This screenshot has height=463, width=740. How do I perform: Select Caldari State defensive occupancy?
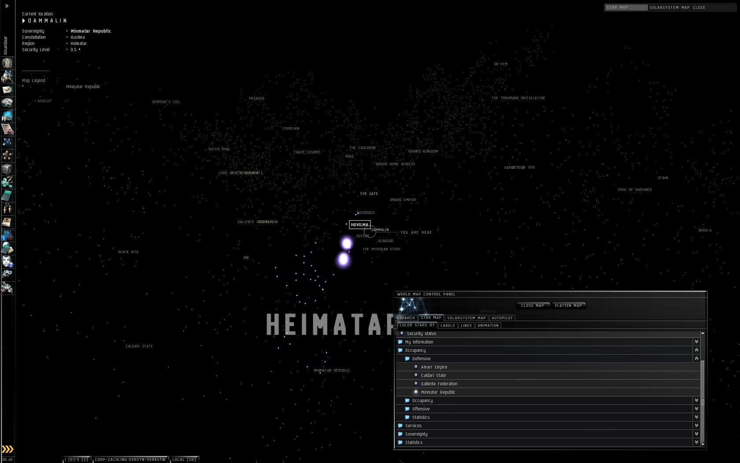[416, 375]
